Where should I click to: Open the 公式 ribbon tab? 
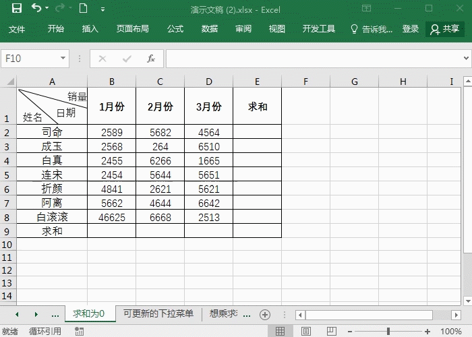pyautogui.click(x=175, y=29)
